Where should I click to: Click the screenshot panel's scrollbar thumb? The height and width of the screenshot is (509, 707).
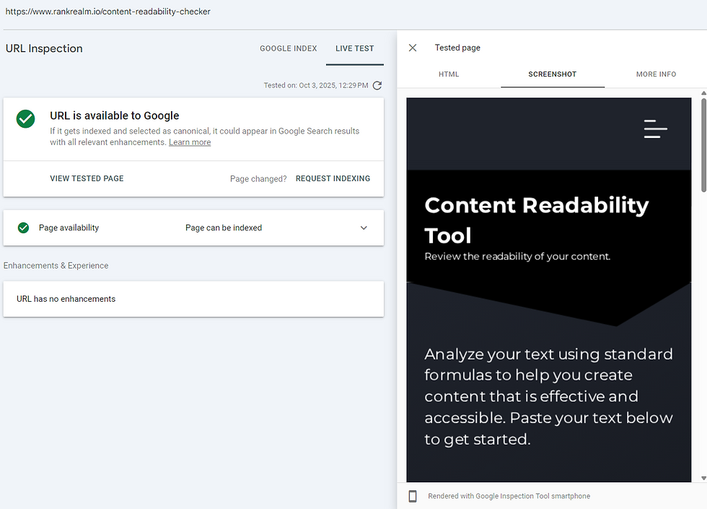(x=703, y=144)
